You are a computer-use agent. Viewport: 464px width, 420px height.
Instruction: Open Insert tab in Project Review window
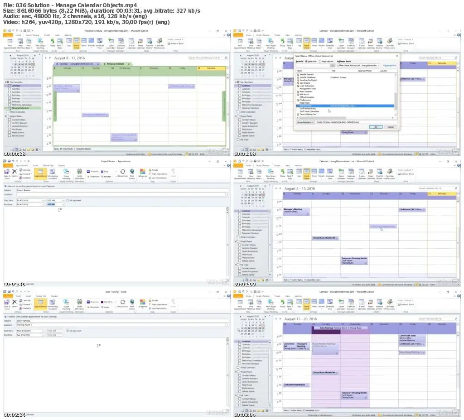click(x=35, y=166)
